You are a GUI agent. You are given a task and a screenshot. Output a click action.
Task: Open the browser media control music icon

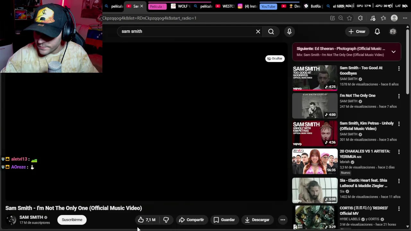[x=372, y=18]
